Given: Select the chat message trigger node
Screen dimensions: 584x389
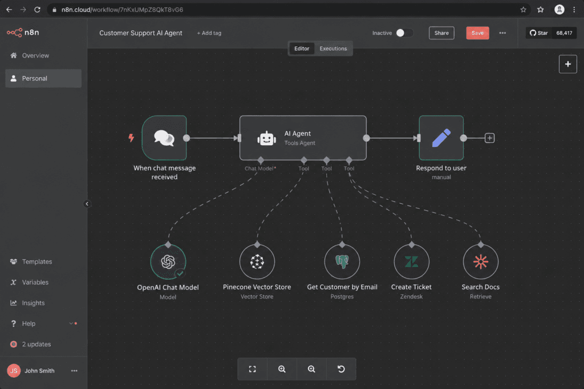Looking at the screenshot, I should pos(164,138).
